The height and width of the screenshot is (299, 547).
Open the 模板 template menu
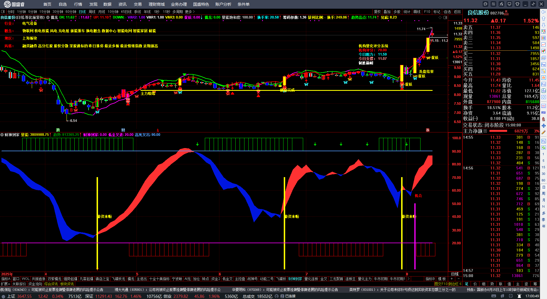(442, 279)
